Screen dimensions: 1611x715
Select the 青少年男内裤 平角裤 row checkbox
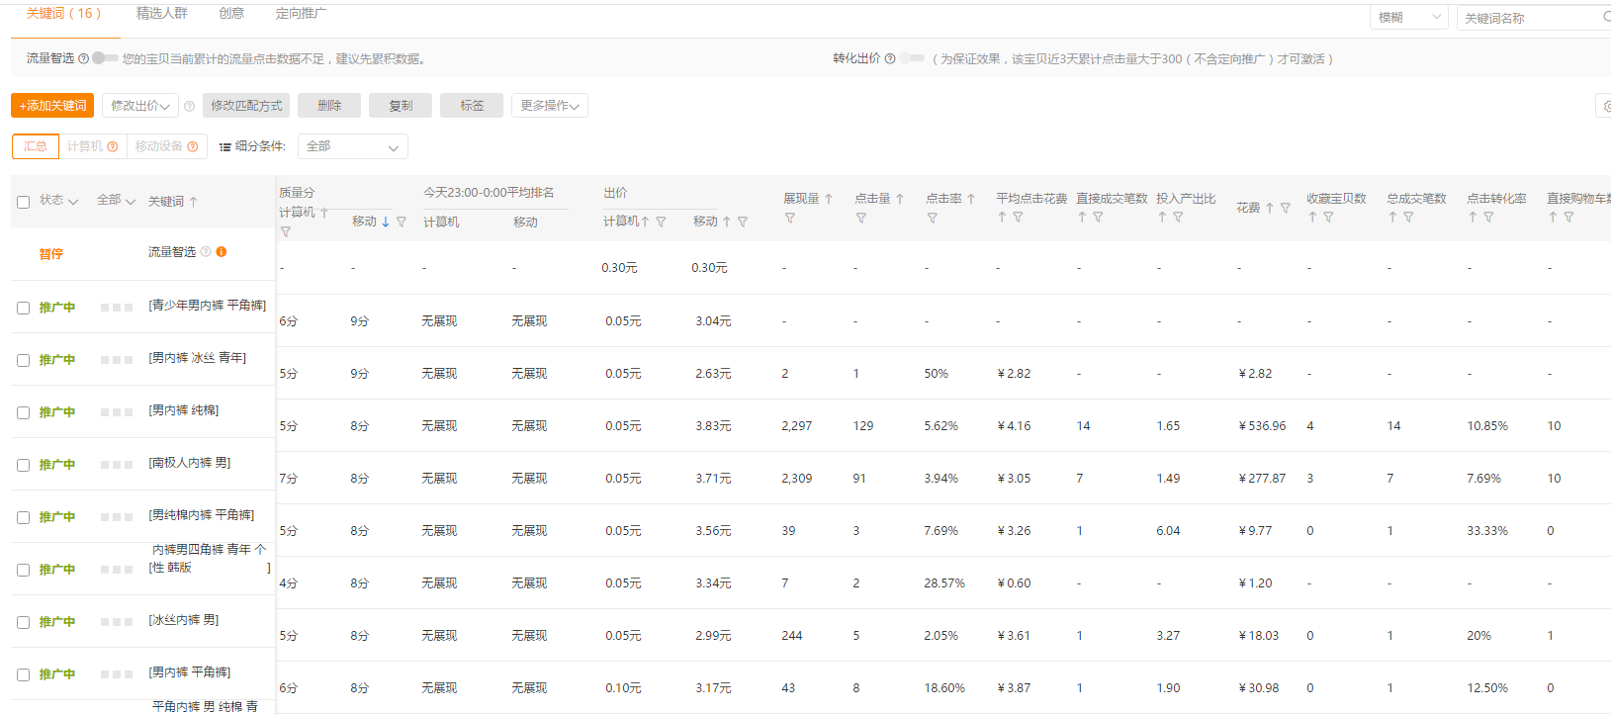pyautogui.click(x=23, y=308)
